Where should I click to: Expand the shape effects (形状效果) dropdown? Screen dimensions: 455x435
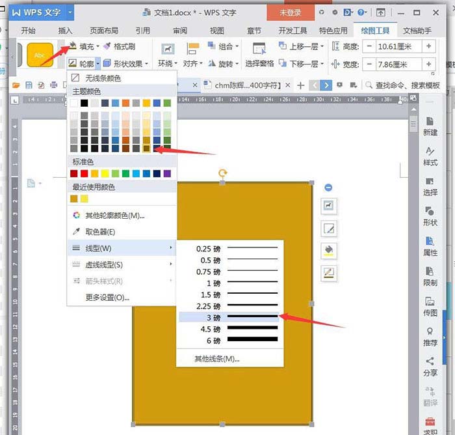(146, 64)
